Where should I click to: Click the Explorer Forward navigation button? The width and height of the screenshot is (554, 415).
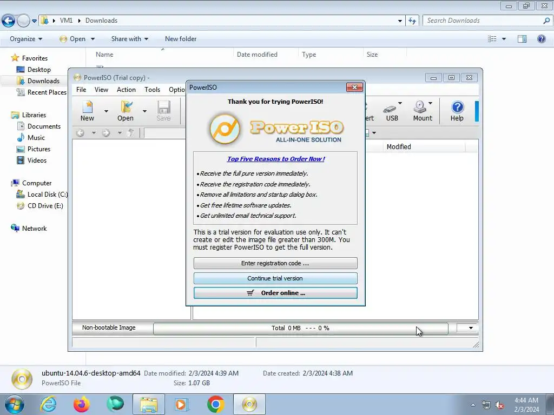23,21
